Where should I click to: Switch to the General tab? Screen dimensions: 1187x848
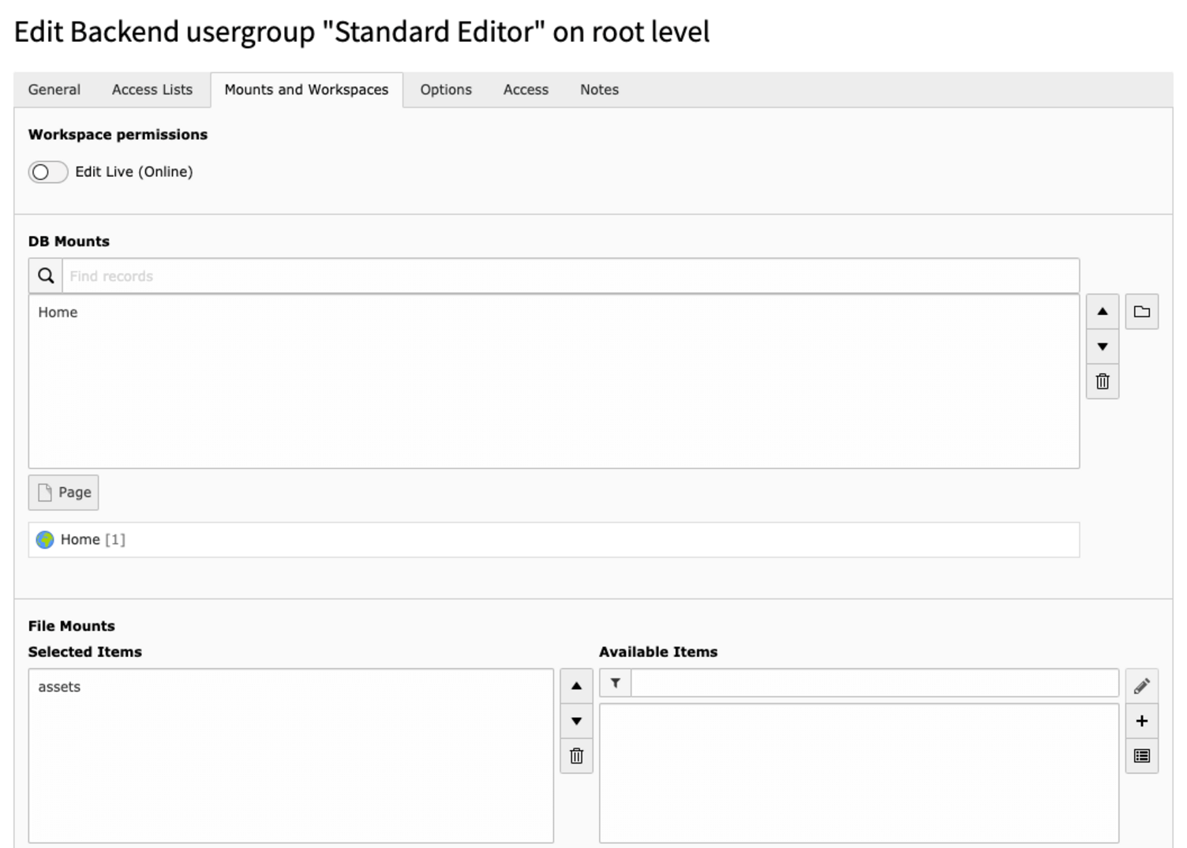pyautogui.click(x=54, y=89)
